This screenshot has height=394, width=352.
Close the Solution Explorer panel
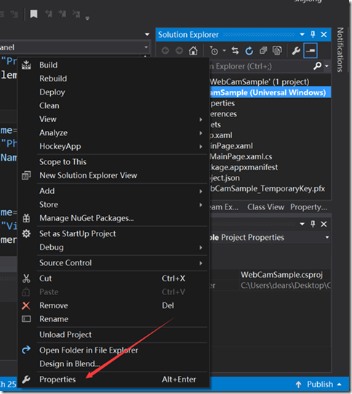point(324,34)
